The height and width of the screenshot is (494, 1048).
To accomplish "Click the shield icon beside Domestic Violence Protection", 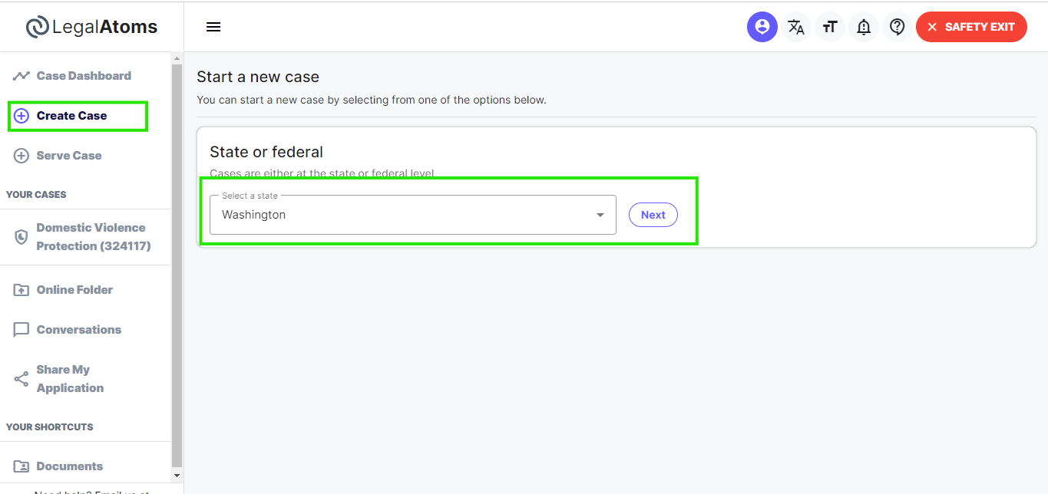I will (x=21, y=237).
